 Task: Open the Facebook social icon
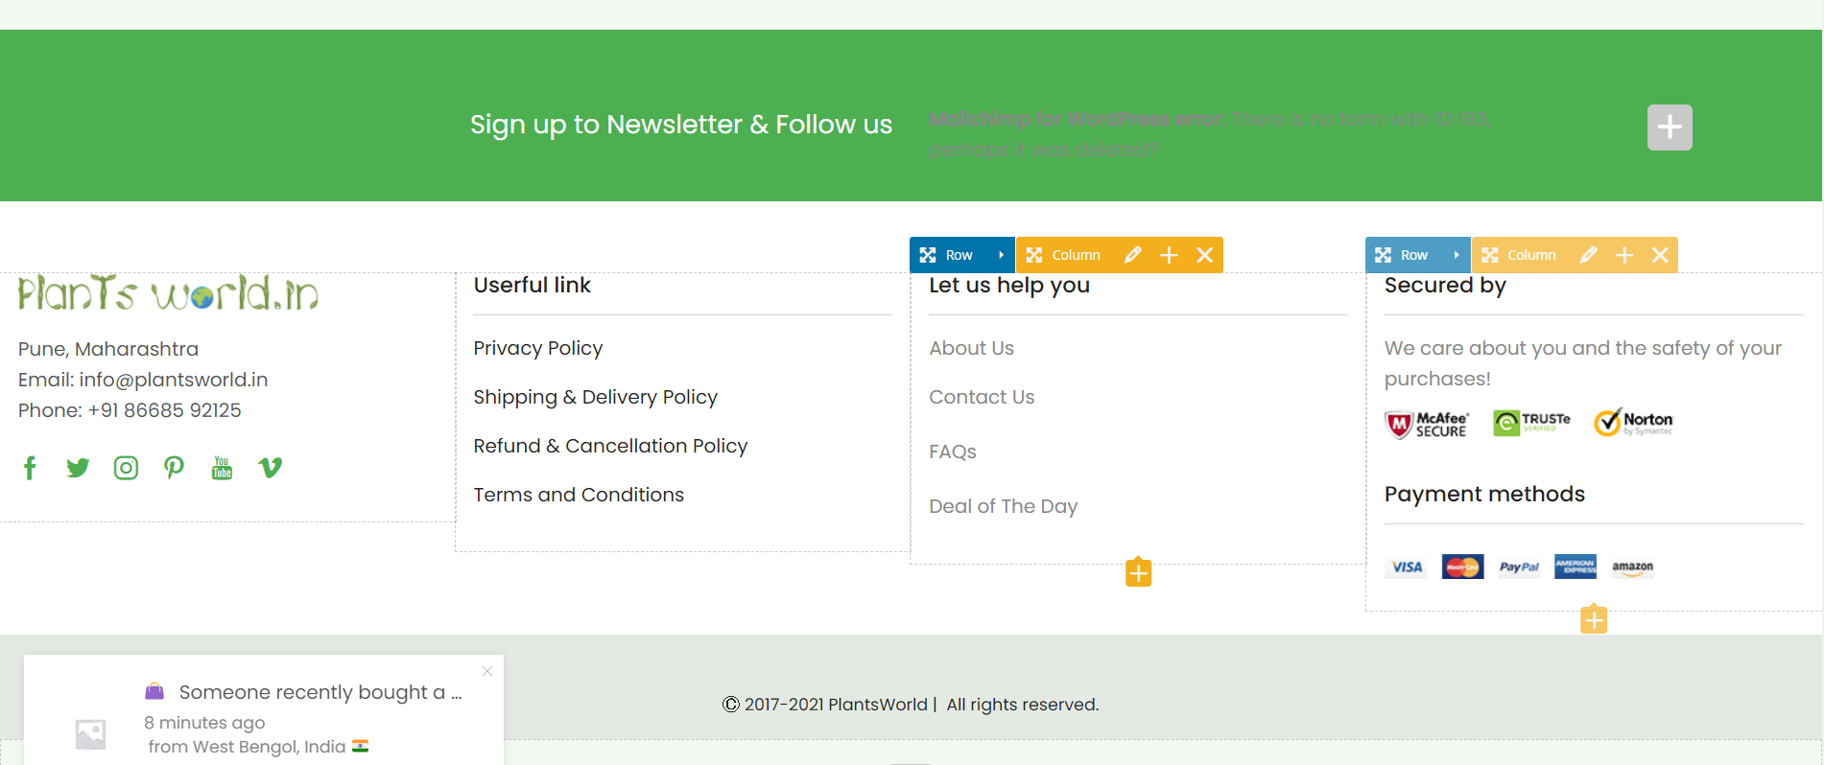(30, 468)
